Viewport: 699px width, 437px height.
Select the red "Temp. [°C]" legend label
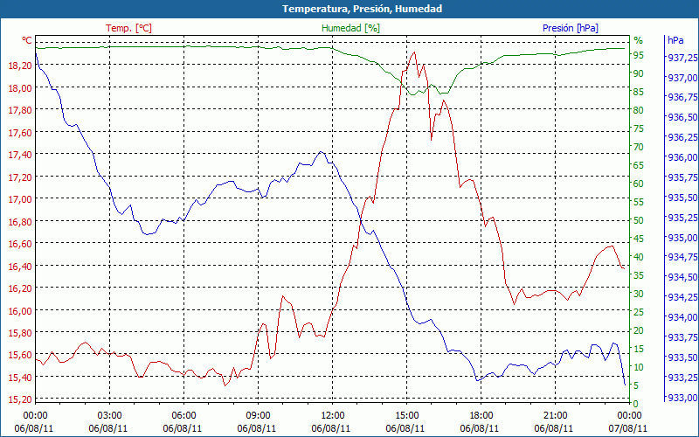tap(128, 28)
